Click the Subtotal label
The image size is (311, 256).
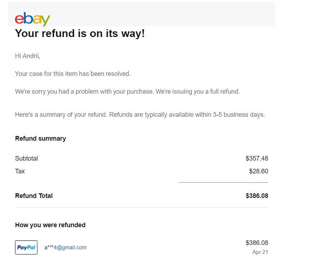[26, 158]
